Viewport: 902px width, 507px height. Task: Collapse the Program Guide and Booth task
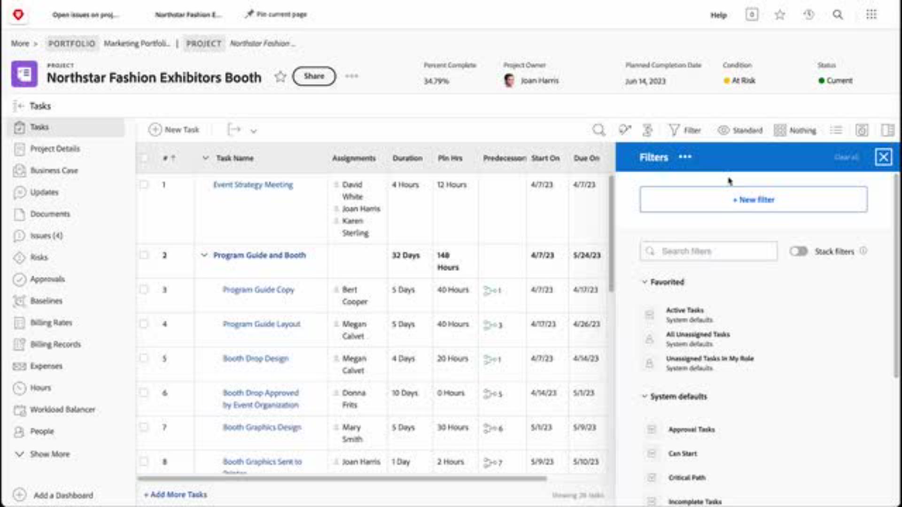click(204, 255)
